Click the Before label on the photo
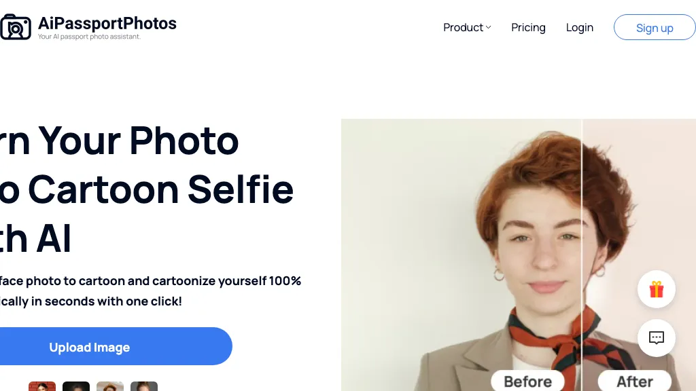 click(527, 381)
